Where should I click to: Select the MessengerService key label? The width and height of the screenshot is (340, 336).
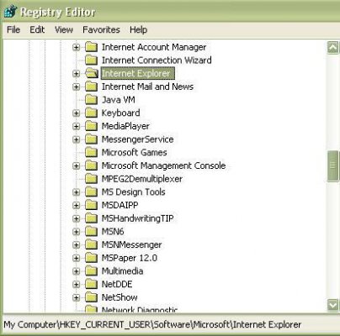(x=137, y=139)
